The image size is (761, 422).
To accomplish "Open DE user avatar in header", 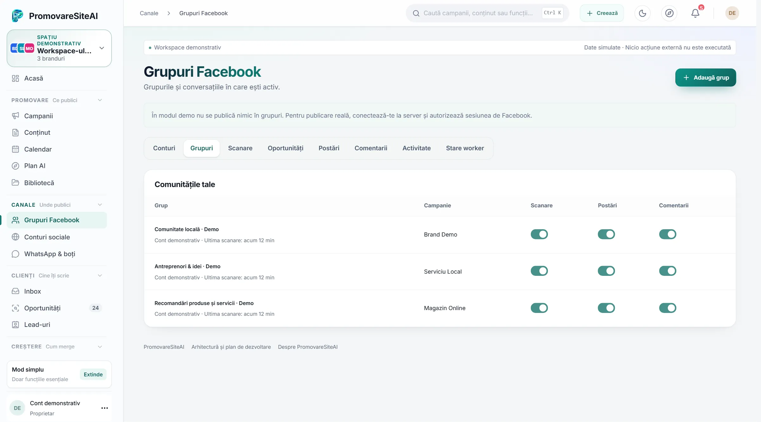I will click(732, 13).
